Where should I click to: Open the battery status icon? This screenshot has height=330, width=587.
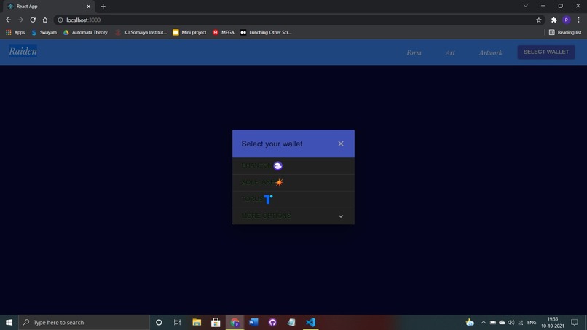coord(492,323)
